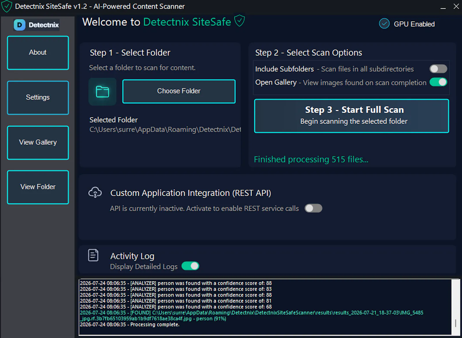Image resolution: width=462 pixels, height=338 pixels.
Task: Click log line with confidence score 68
Action: [x=176, y=307]
